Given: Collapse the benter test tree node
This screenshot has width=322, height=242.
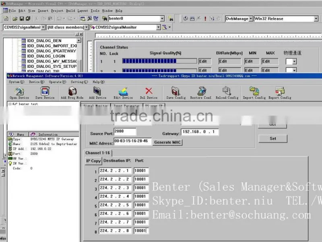Looking at the screenshot, I should (10, 104).
